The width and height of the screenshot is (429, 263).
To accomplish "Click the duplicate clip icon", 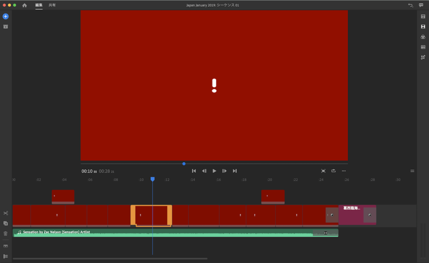I will tap(5, 224).
